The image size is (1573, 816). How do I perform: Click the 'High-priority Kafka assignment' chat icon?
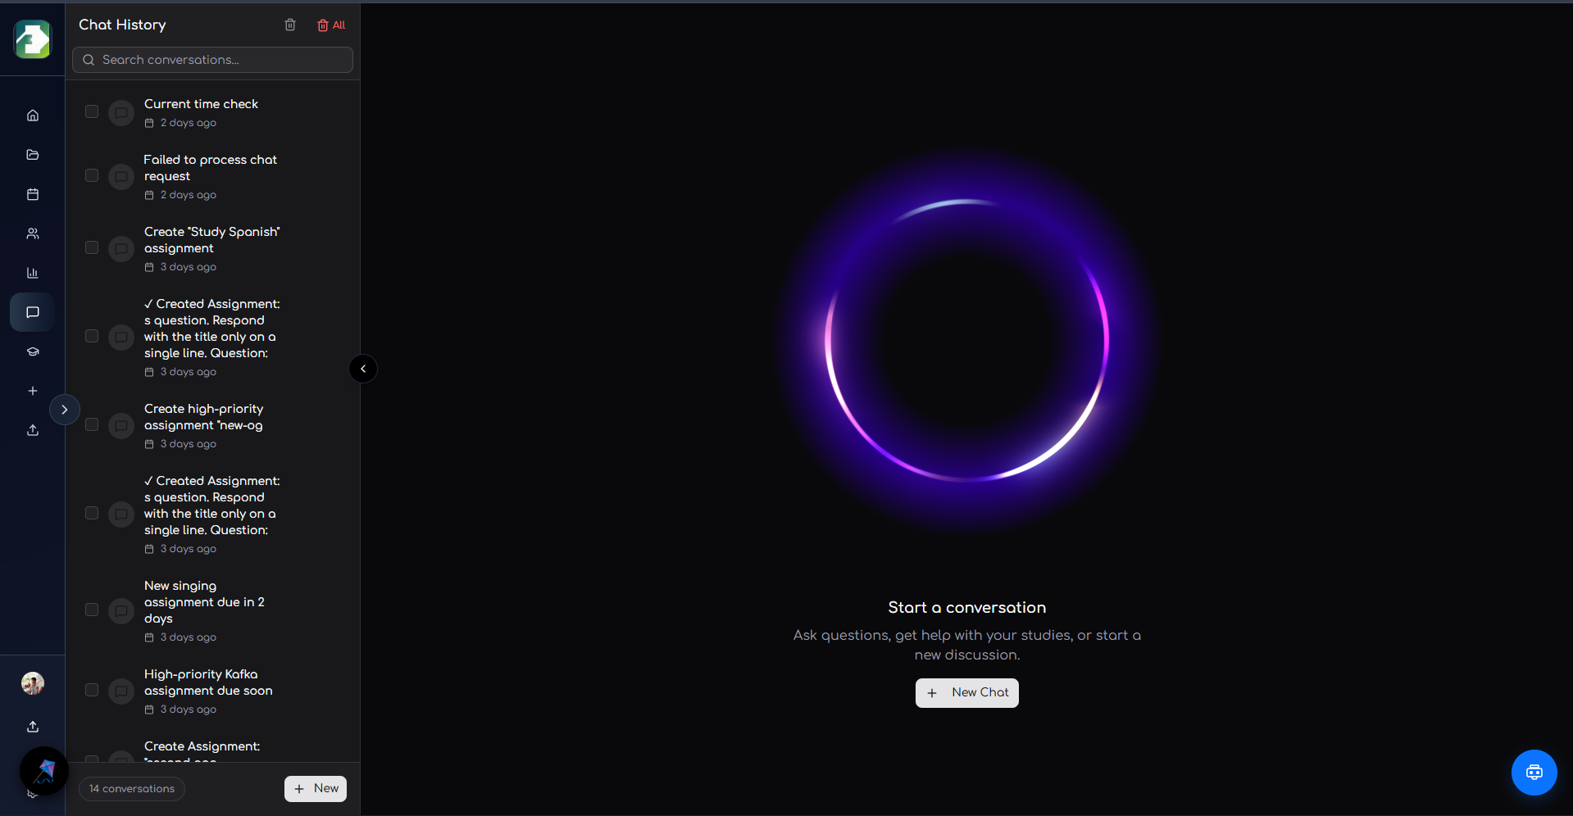121,691
